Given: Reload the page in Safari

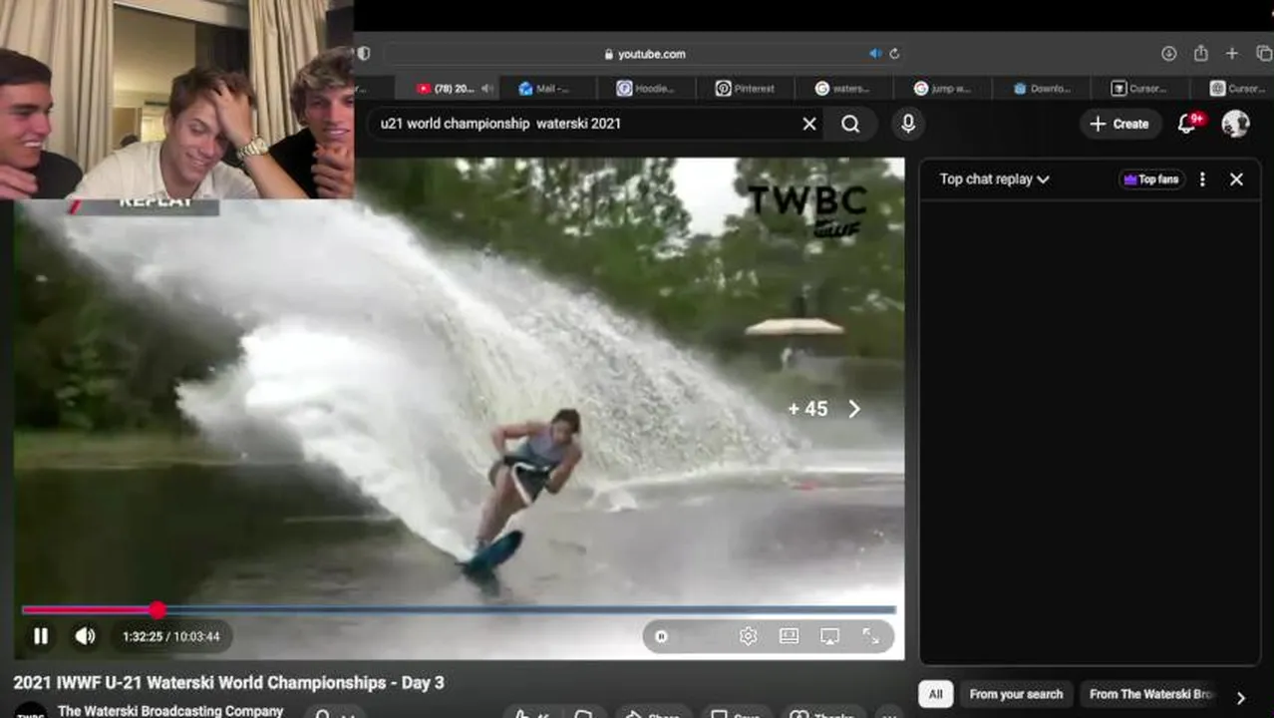Looking at the screenshot, I should 894,54.
